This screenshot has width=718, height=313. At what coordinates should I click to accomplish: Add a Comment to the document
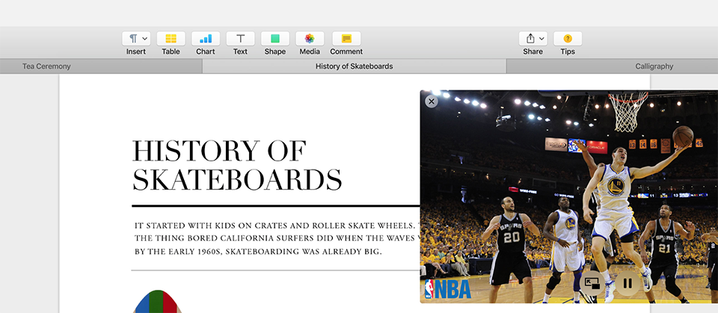346,38
